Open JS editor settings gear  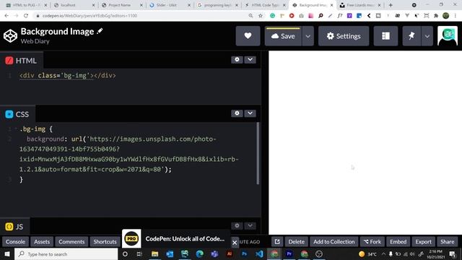pyautogui.click(x=237, y=226)
